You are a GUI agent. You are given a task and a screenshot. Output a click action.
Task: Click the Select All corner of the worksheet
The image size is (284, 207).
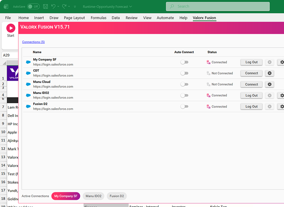tap(4, 63)
